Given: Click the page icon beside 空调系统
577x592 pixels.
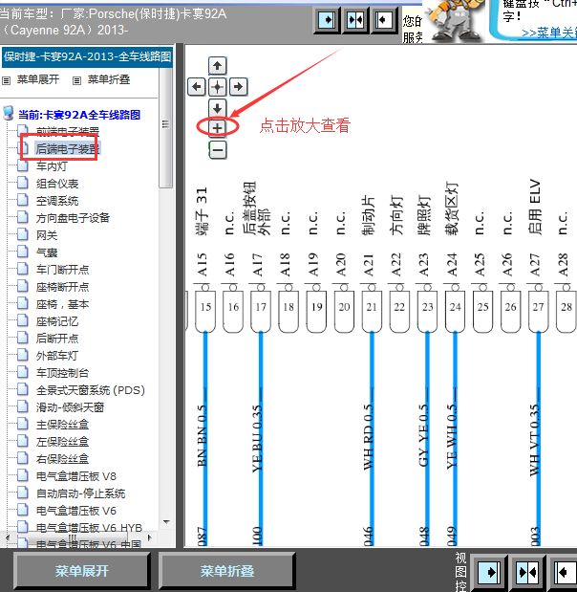Looking at the screenshot, I should [23, 200].
